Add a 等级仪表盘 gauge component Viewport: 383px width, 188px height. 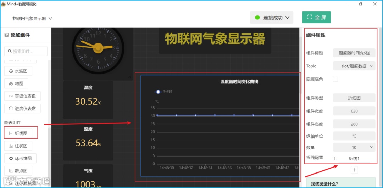point(22,96)
